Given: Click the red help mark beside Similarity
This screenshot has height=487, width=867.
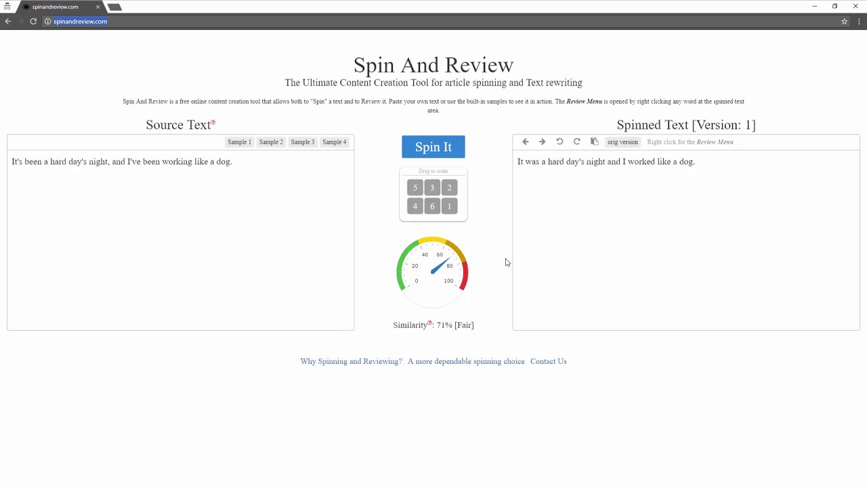Looking at the screenshot, I should point(429,323).
